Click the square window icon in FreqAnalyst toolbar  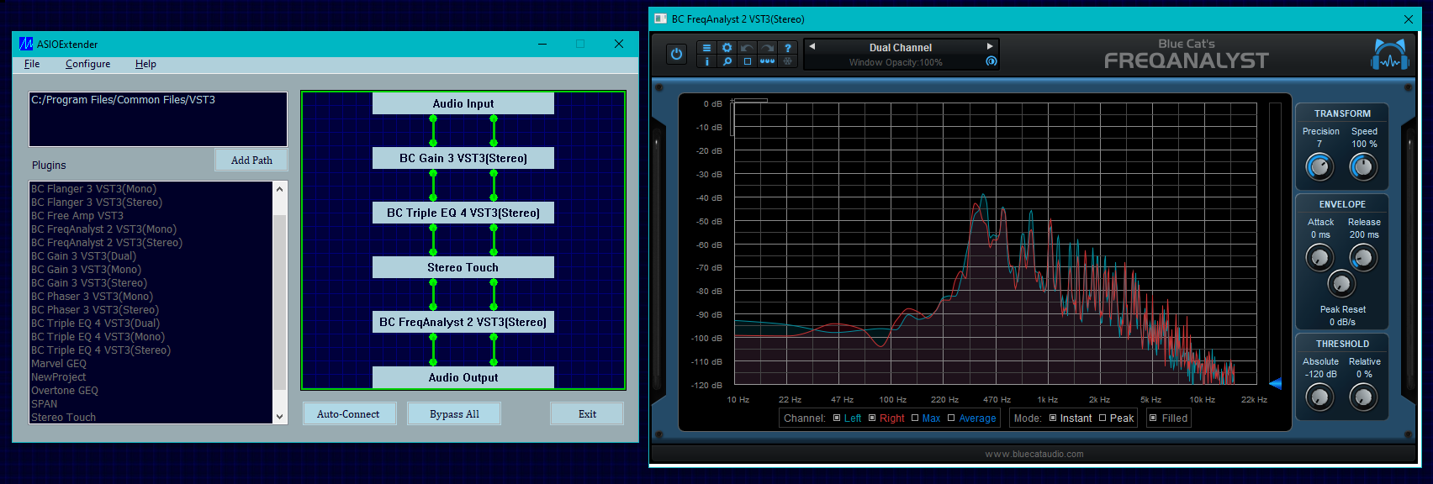click(747, 61)
